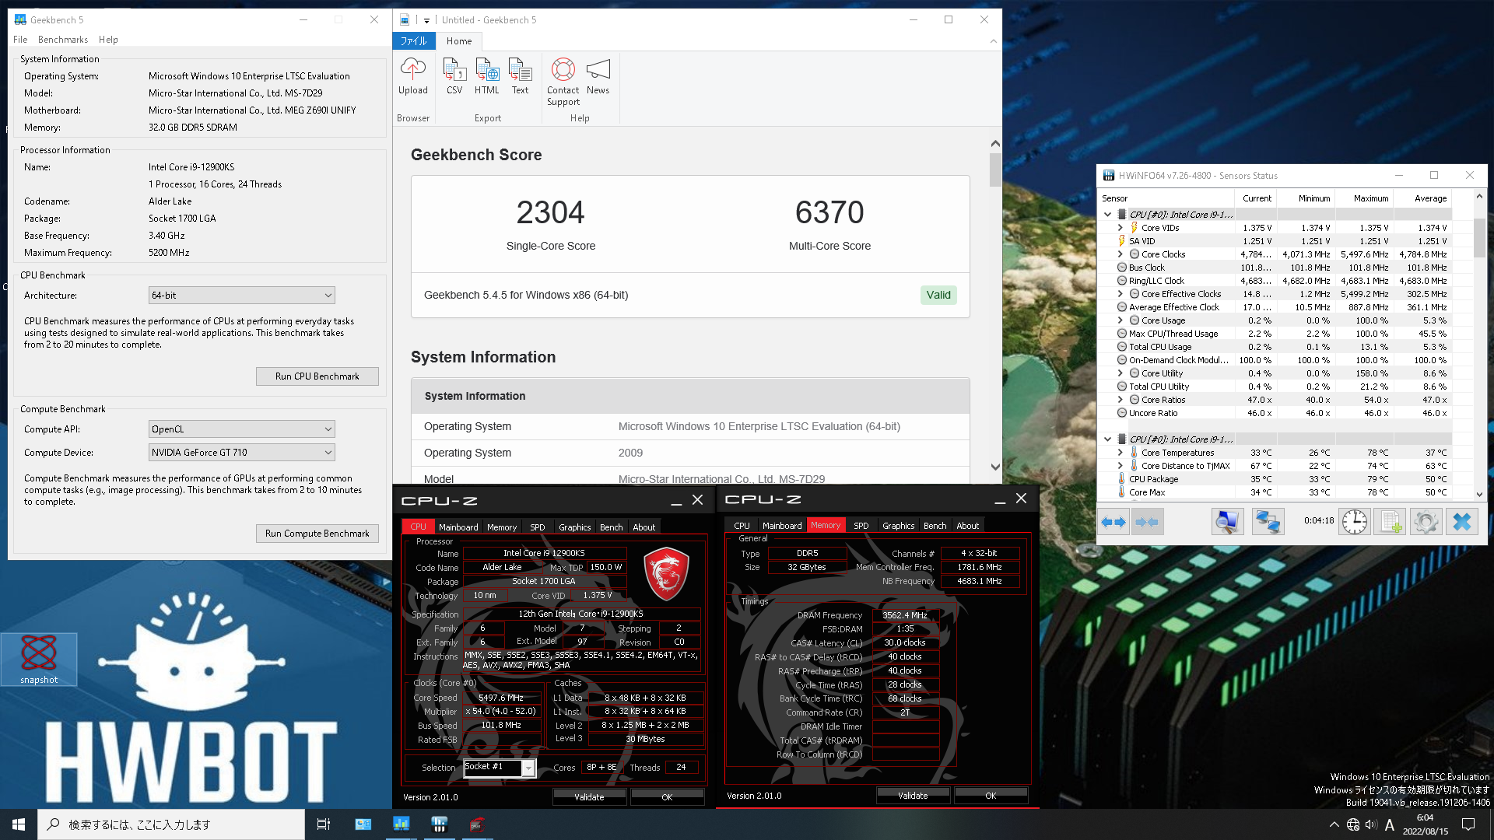
Task: Click the Valid badge in Geekbench
Action: pyautogui.click(x=938, y=295)
